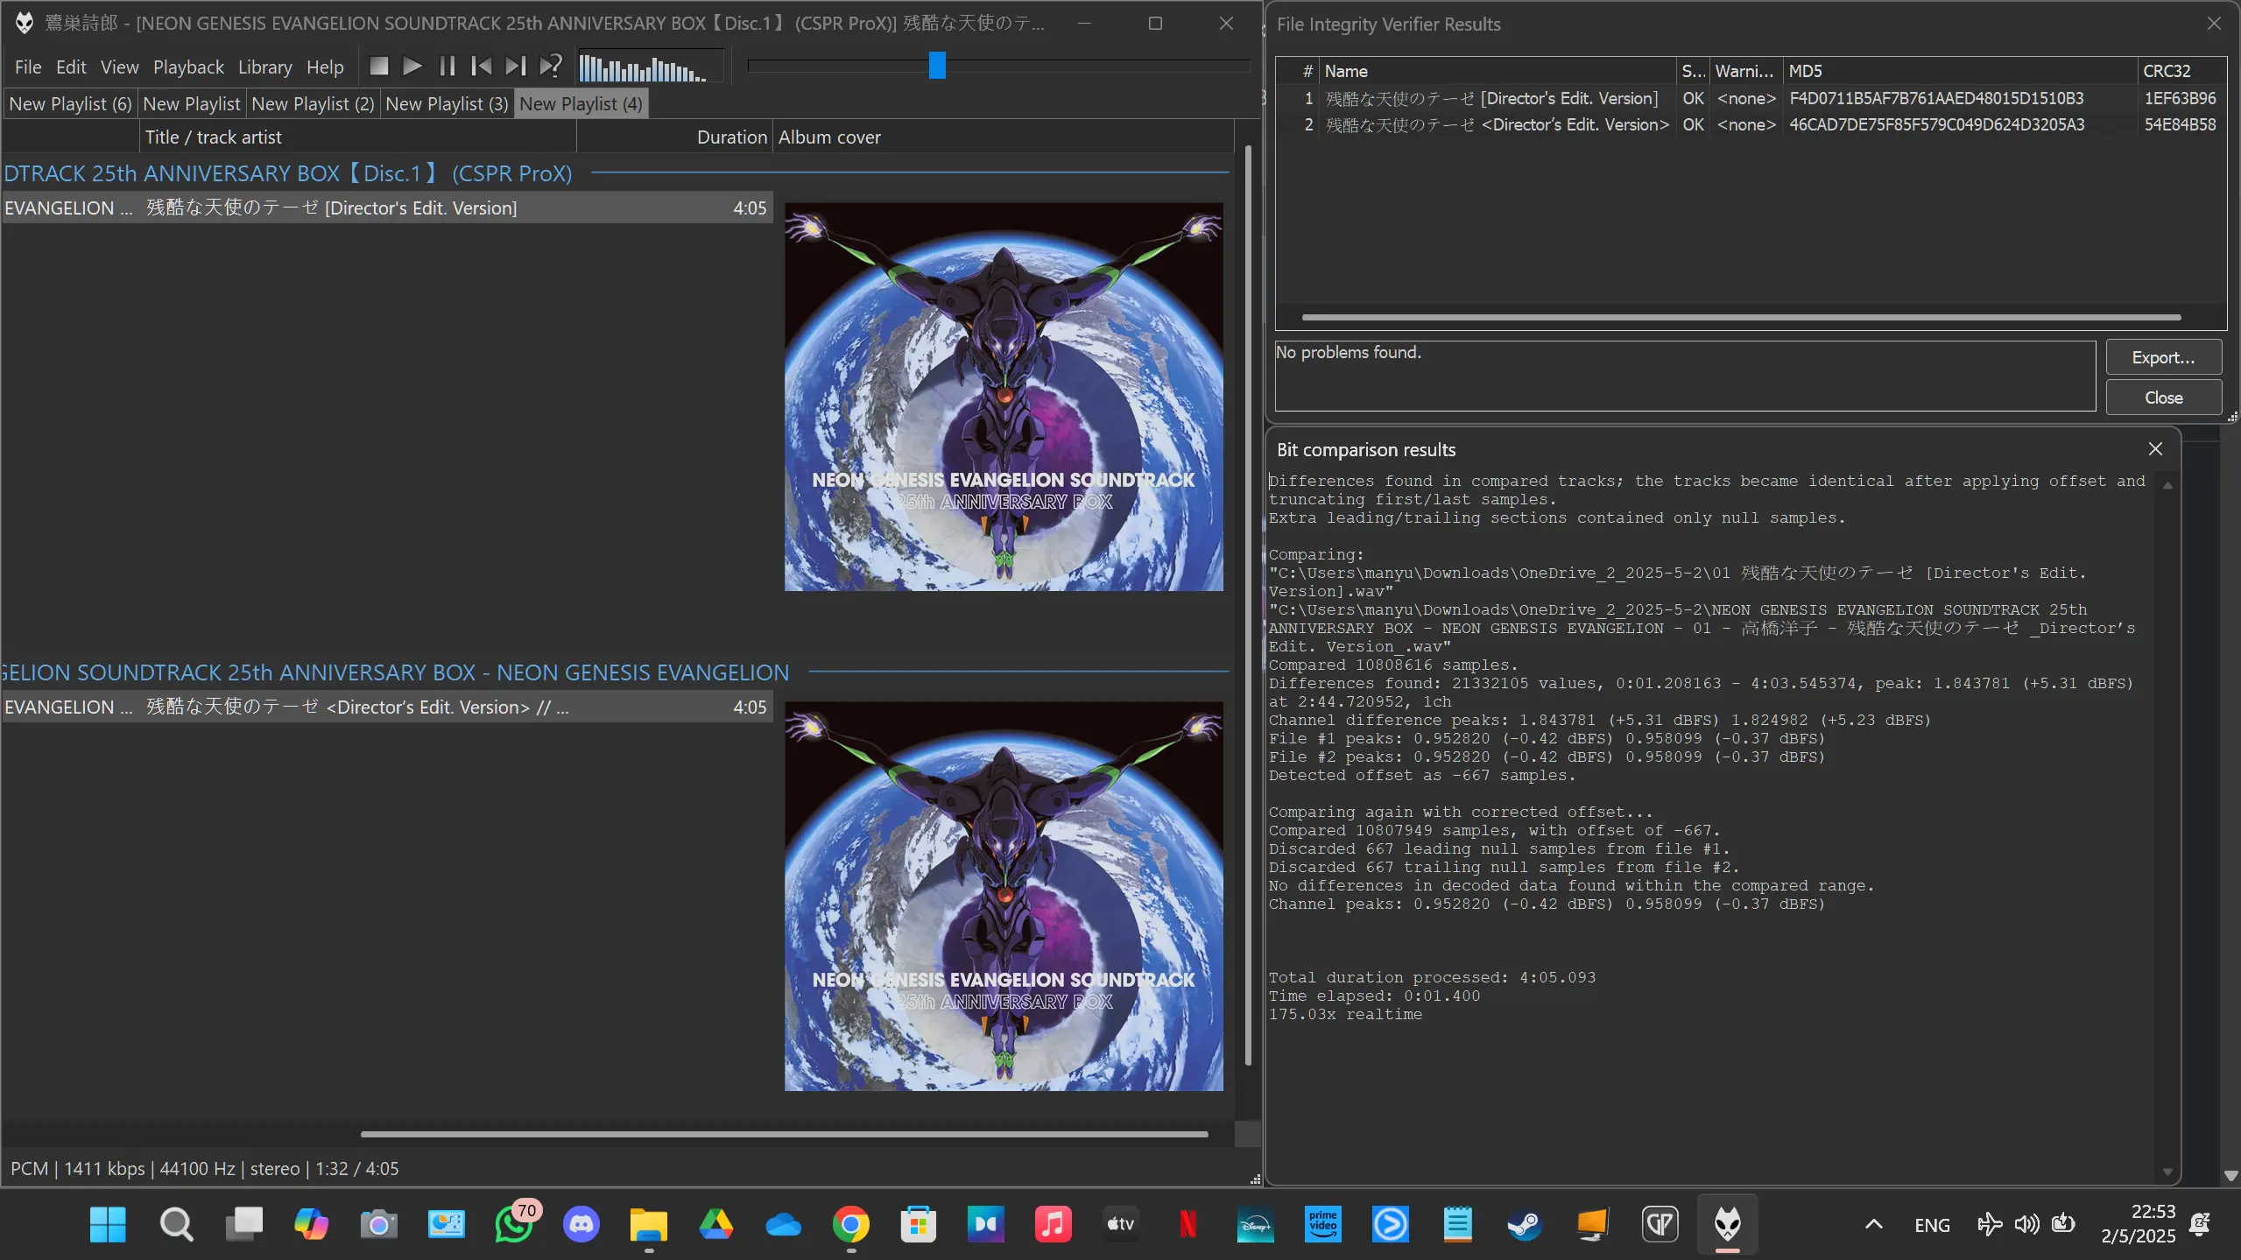
Task: Click the Play button in toolbar
Action: pos(412,66)
